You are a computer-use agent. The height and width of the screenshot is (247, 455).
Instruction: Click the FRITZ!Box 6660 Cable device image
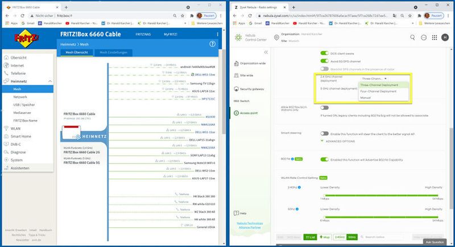coord(71,132)
